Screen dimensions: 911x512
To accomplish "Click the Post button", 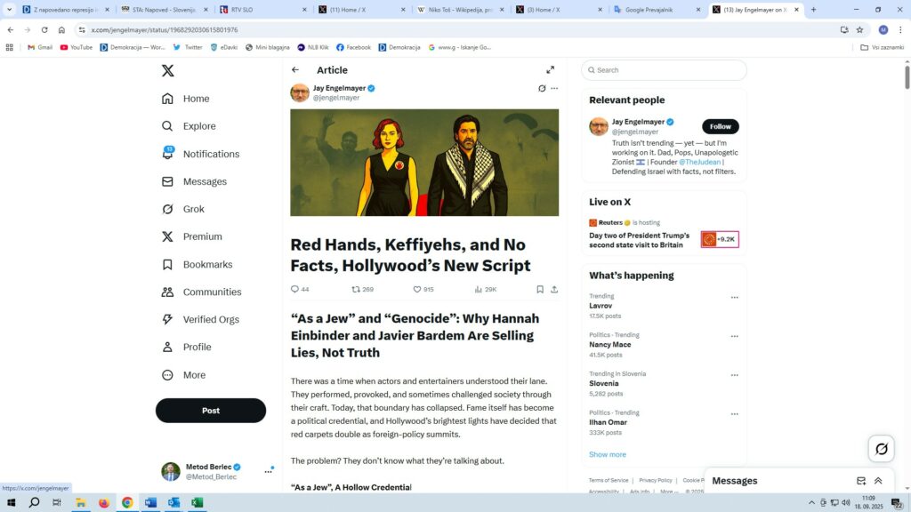I will tap(211, 411).
